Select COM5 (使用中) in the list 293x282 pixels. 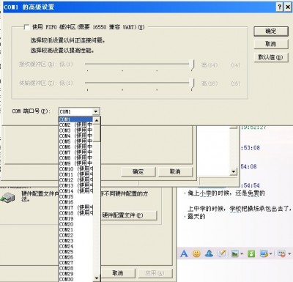point(76,141)
